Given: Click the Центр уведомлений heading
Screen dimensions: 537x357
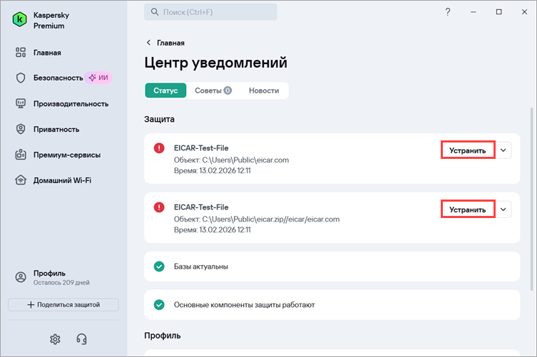Looking at the screenshot, I should pos(216,63).
